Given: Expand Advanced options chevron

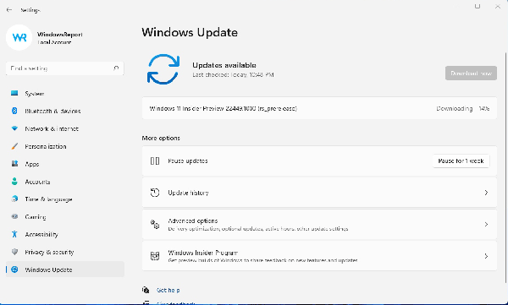Looking at the screenshot, I should click(x=486, y=224).
